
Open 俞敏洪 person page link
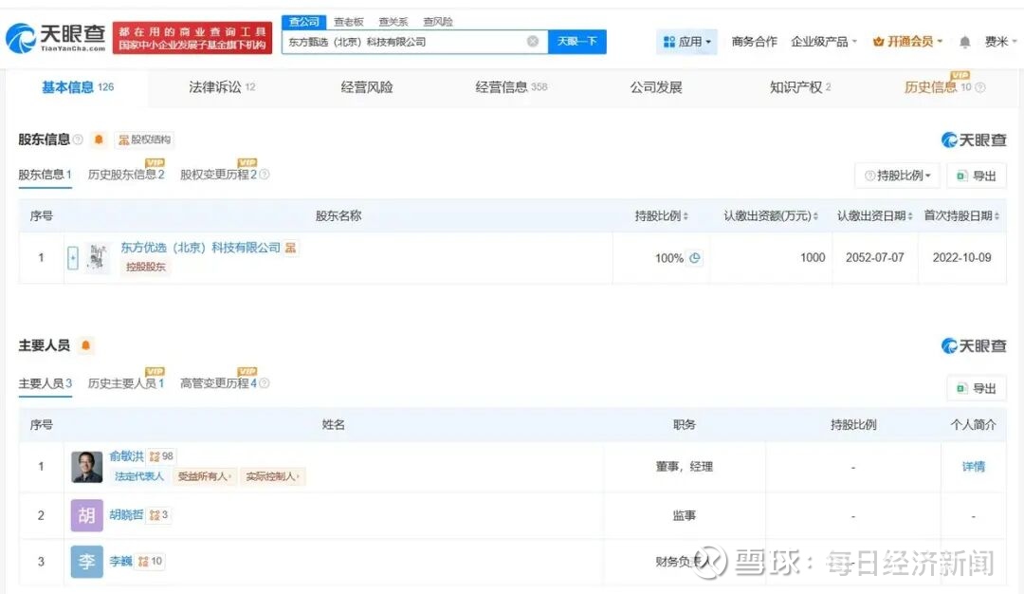[x=127, y=456]
